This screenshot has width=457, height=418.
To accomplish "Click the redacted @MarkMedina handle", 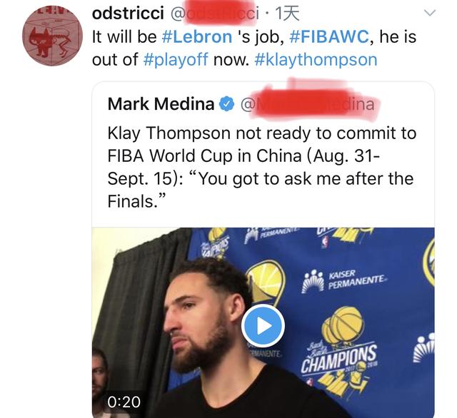I will point(308,104).
